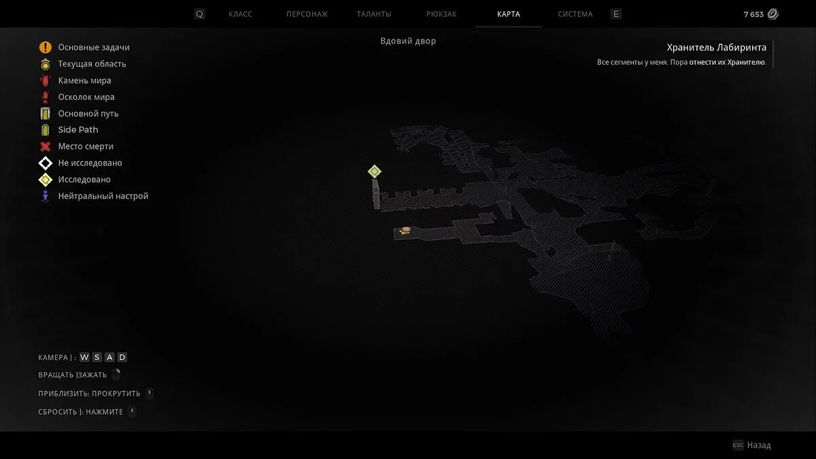Click the A camera key
Image resolution: width=816 pixels, height=459 pixels.
tap(109, 358)
